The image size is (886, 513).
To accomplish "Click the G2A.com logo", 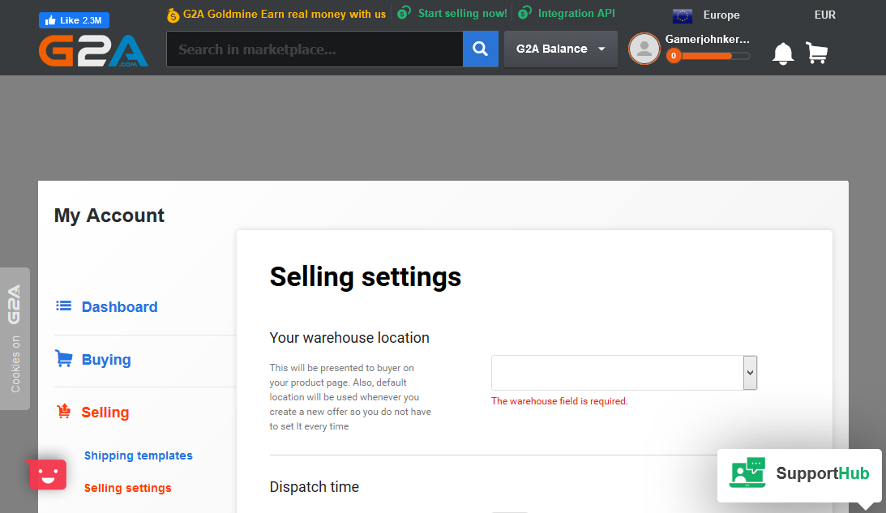I will pyautogui.click(x=93, y=51).
